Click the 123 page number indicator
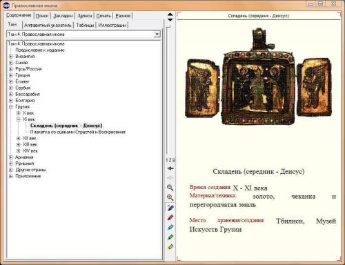This screenshot has height=265, width=345. (x=170, y=160)
